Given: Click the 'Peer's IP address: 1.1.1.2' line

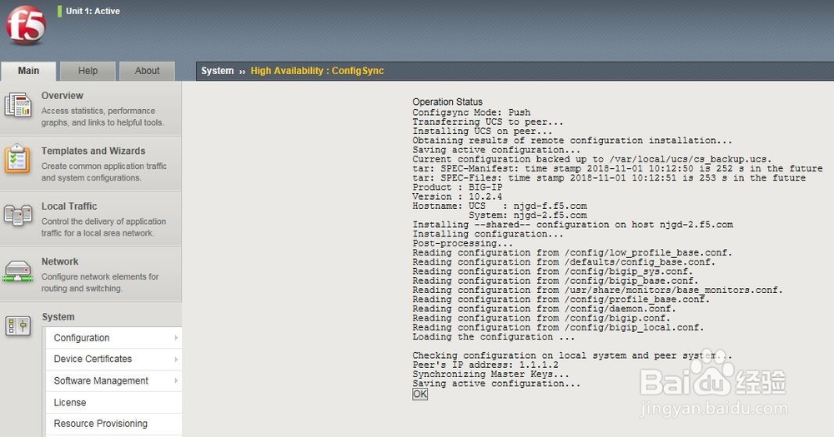Looking at the screenshot, I should click(x=485, y=365).
